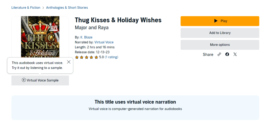Copy the share link via chain icon
This screenshot has height=126, width=271.
pos(219,54)
